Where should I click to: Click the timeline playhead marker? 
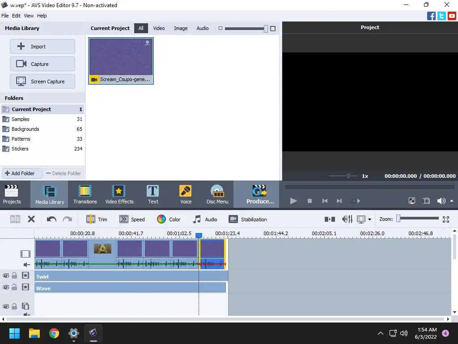(x=199, y=235)
